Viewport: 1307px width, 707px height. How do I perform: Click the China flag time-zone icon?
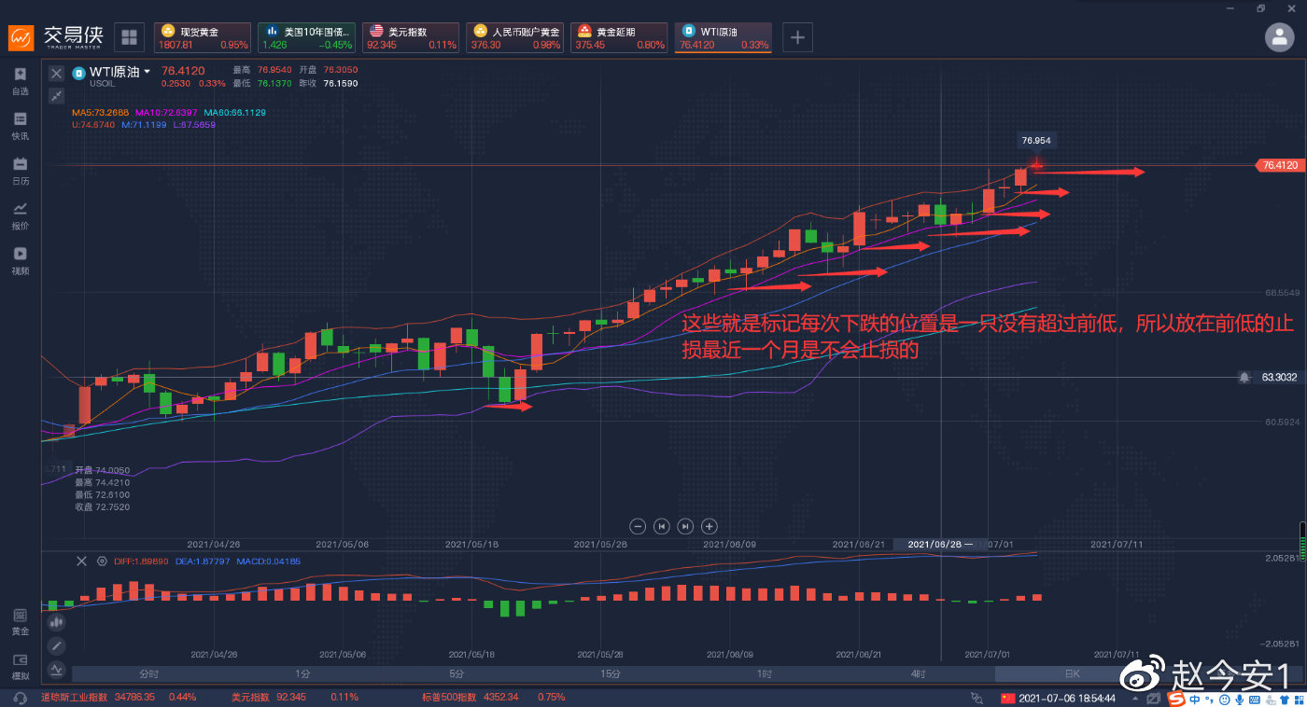(x=1006, y=698)
